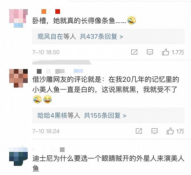Tap the comment text beginning 迪士尼为什么

pos(108,163)
